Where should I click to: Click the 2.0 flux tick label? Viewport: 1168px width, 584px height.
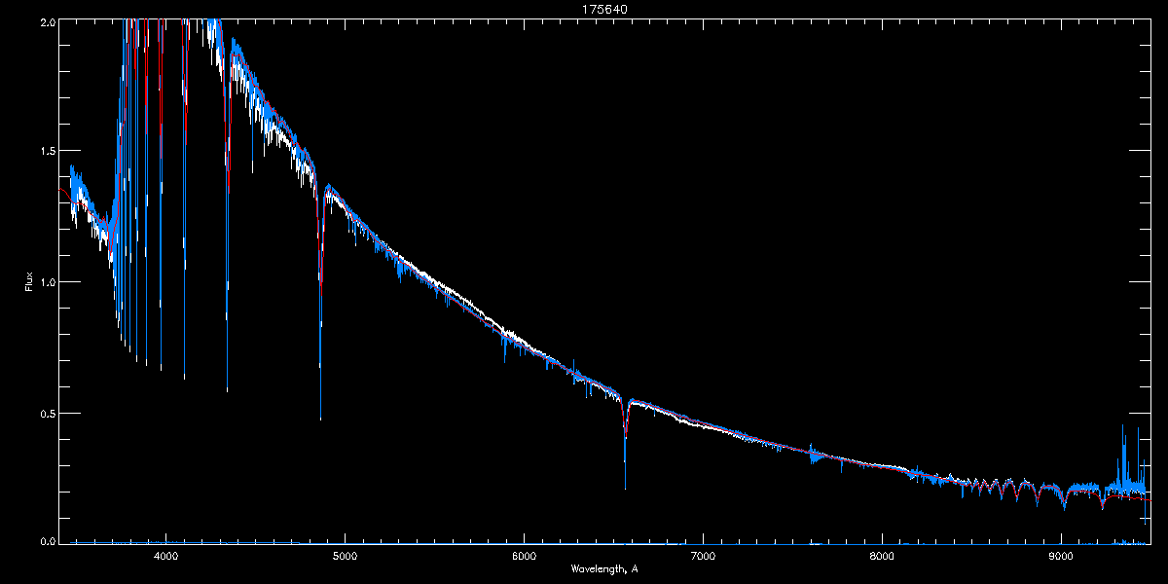tap(47, 21)
